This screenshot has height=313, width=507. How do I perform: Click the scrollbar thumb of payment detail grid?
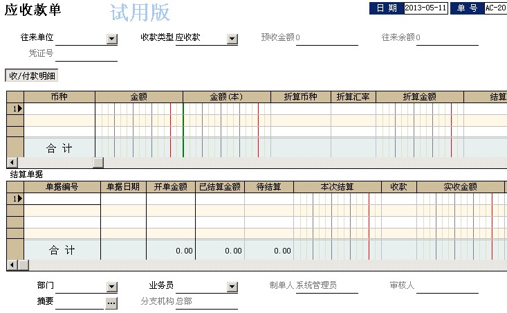click(x=98, y=163)
